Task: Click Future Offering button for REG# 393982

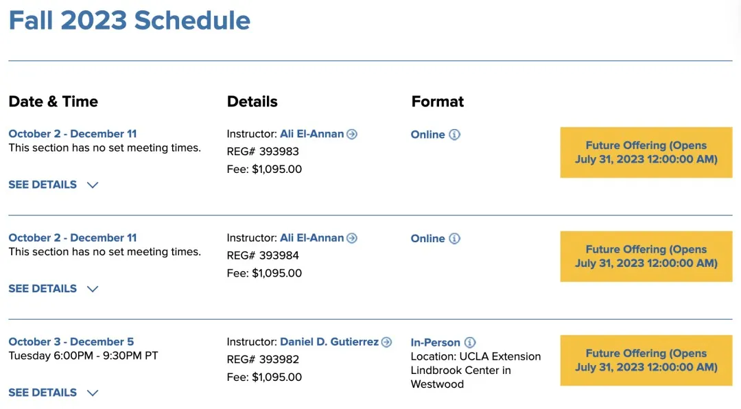Action: click(x=646, y=360)
